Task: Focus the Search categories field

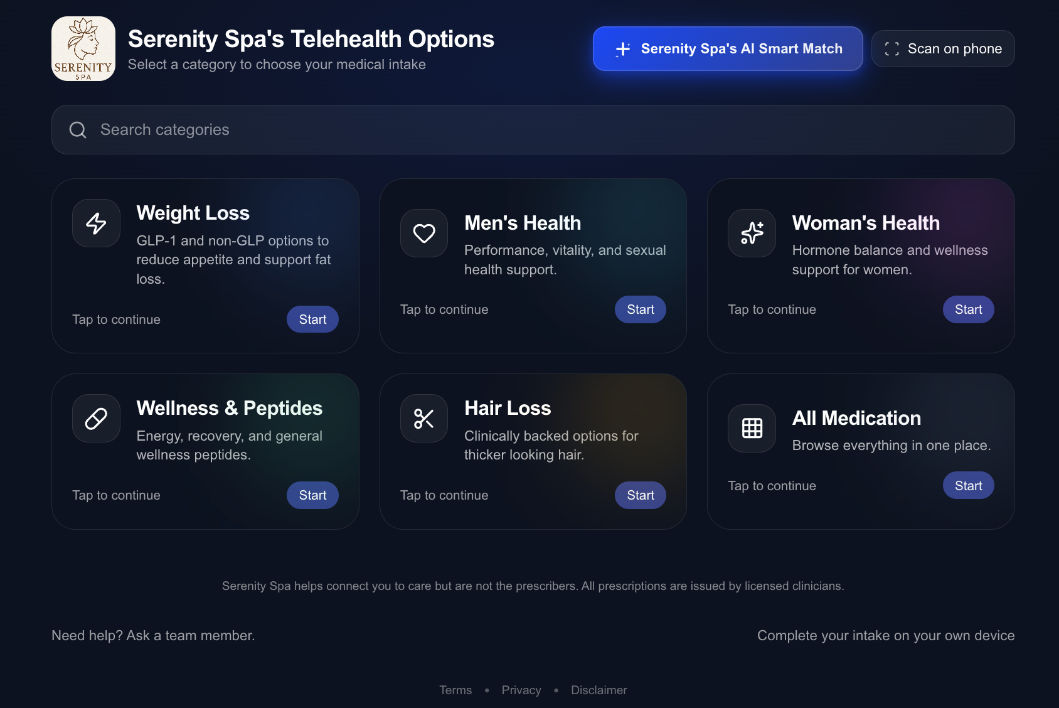Action: click(x=533, y=129)
